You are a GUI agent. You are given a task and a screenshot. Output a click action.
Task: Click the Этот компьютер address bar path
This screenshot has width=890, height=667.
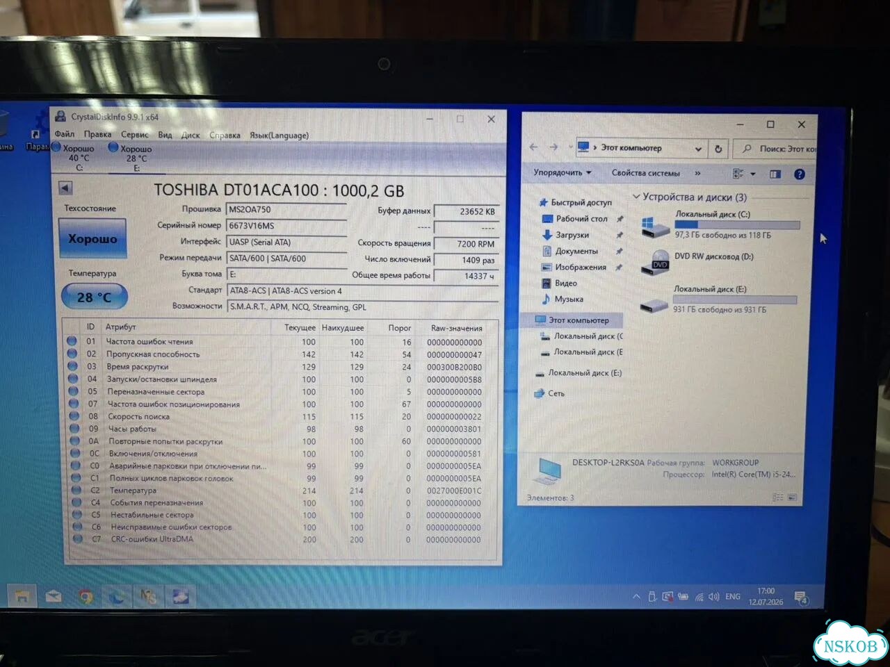631,148
